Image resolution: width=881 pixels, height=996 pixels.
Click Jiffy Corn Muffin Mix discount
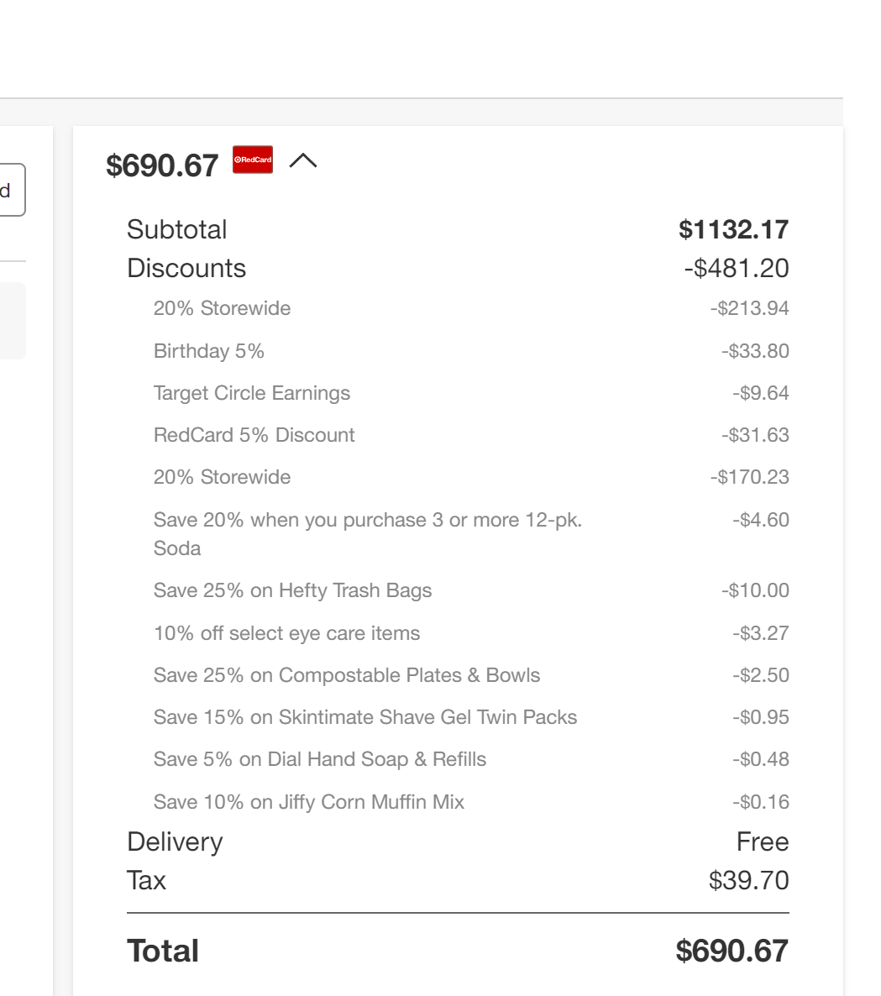click(x=470, y=802)
